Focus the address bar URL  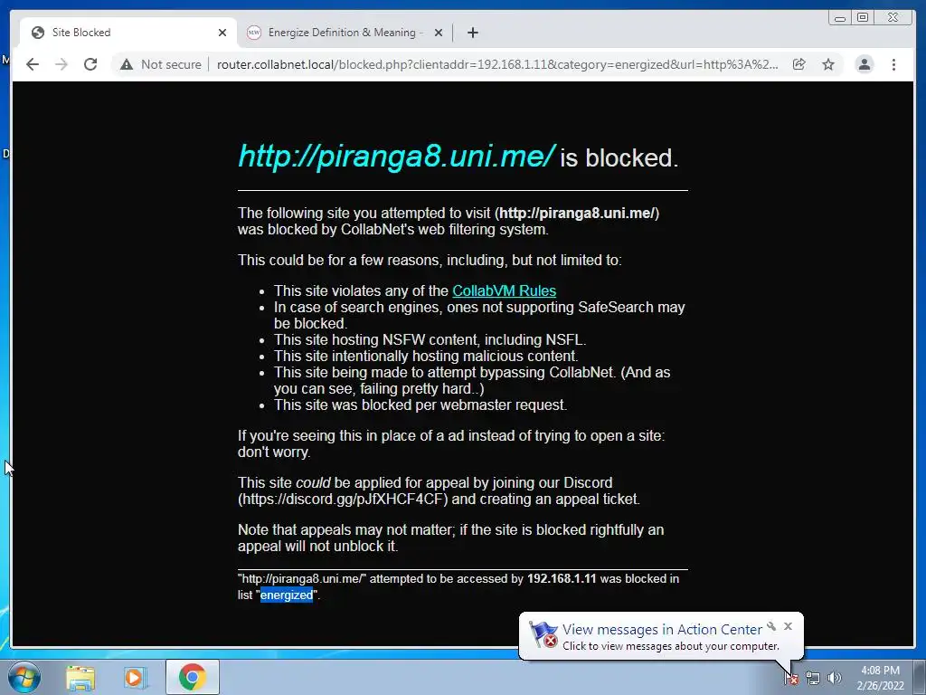497,64
